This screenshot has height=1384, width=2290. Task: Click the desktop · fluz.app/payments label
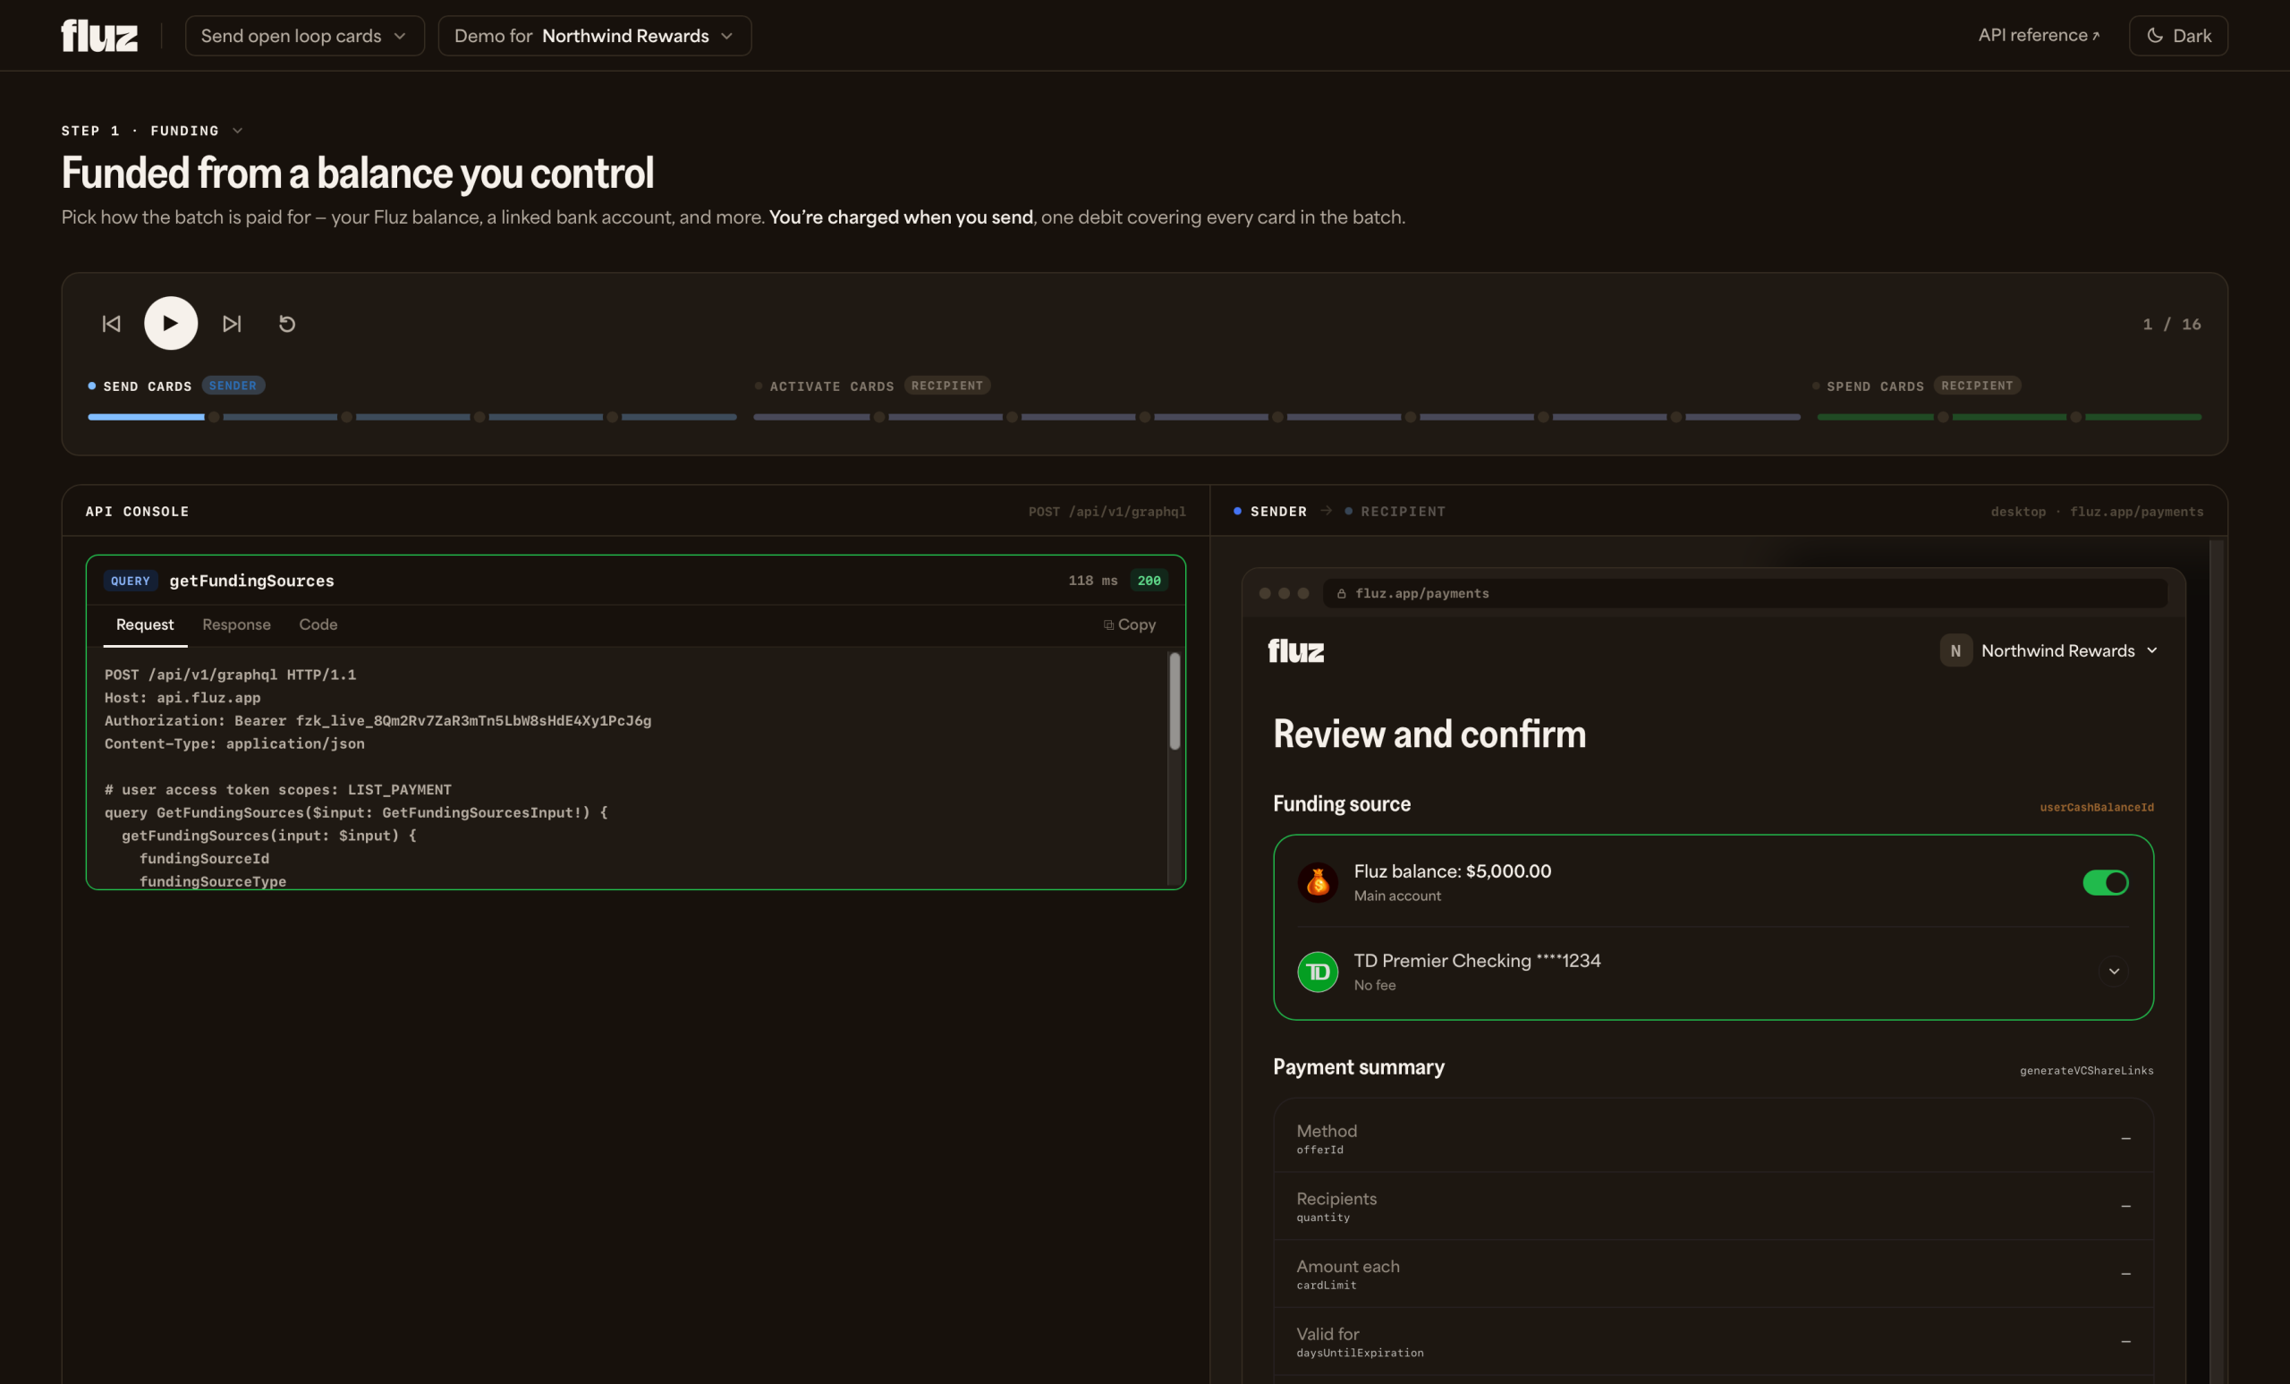click(x=2097, y=511)
